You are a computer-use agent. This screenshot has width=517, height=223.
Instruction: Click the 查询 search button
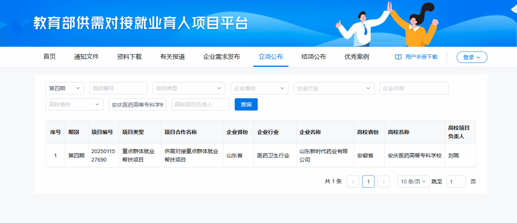pos(246,104)
